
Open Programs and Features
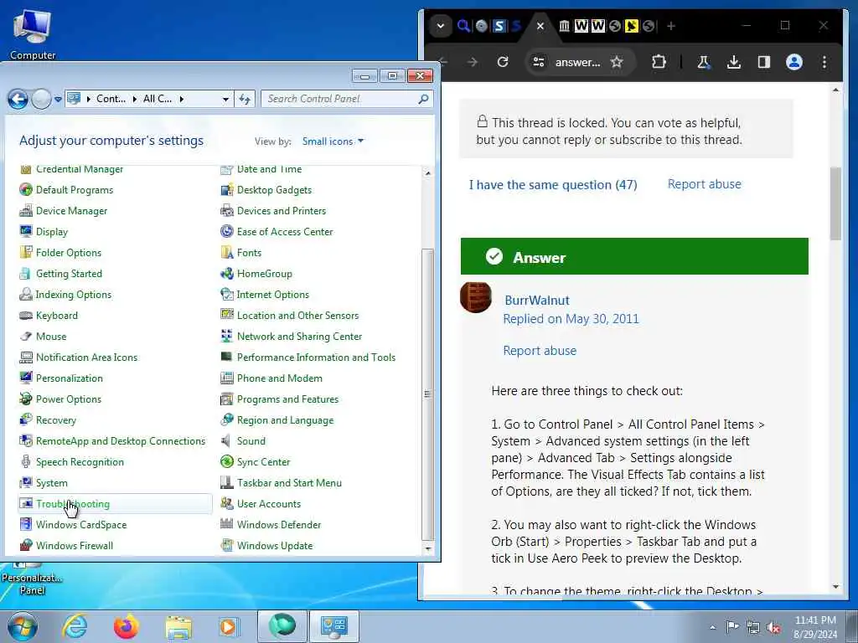pos(287,399)
